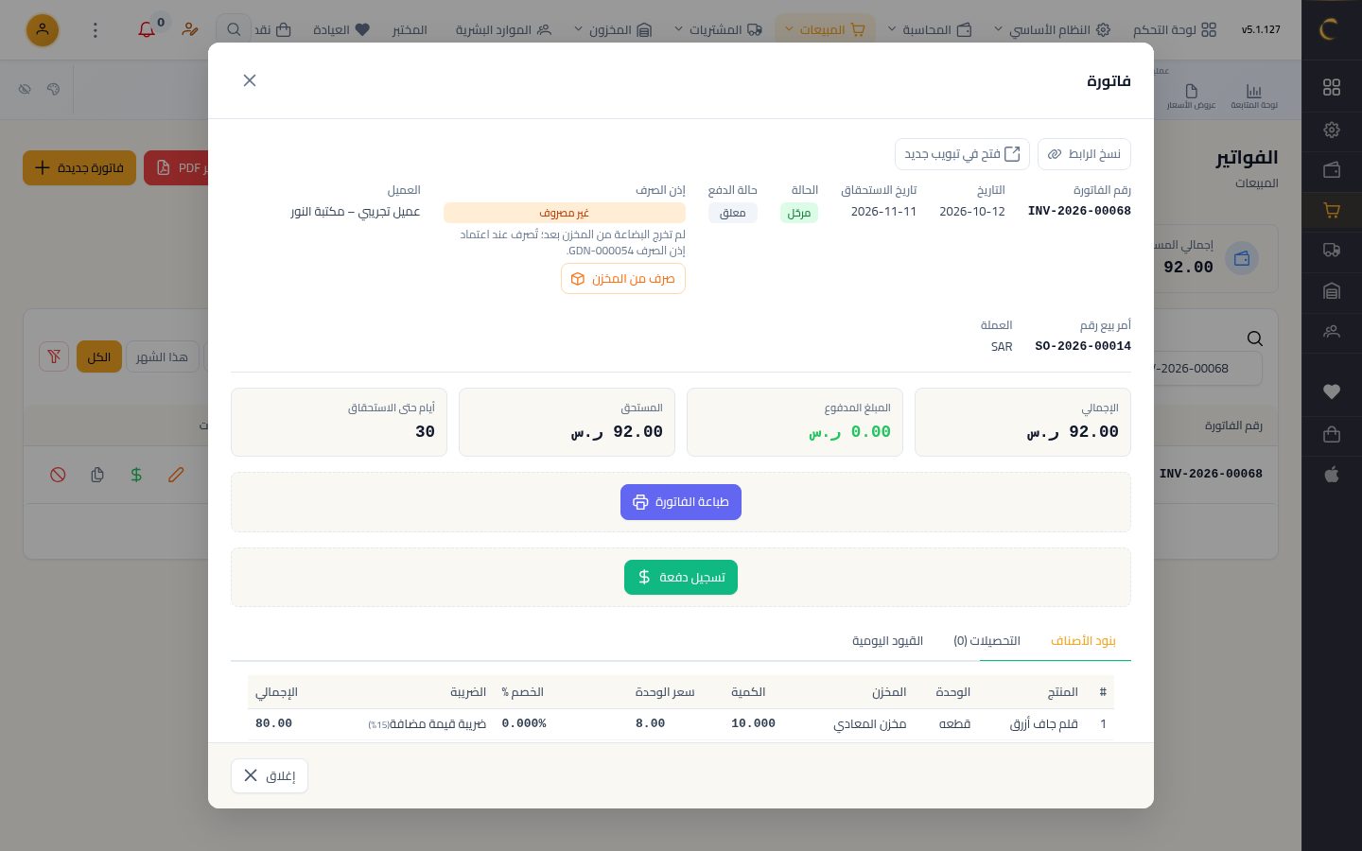
Task: Click the red cancel icon in invoice row
Action: 58,475
